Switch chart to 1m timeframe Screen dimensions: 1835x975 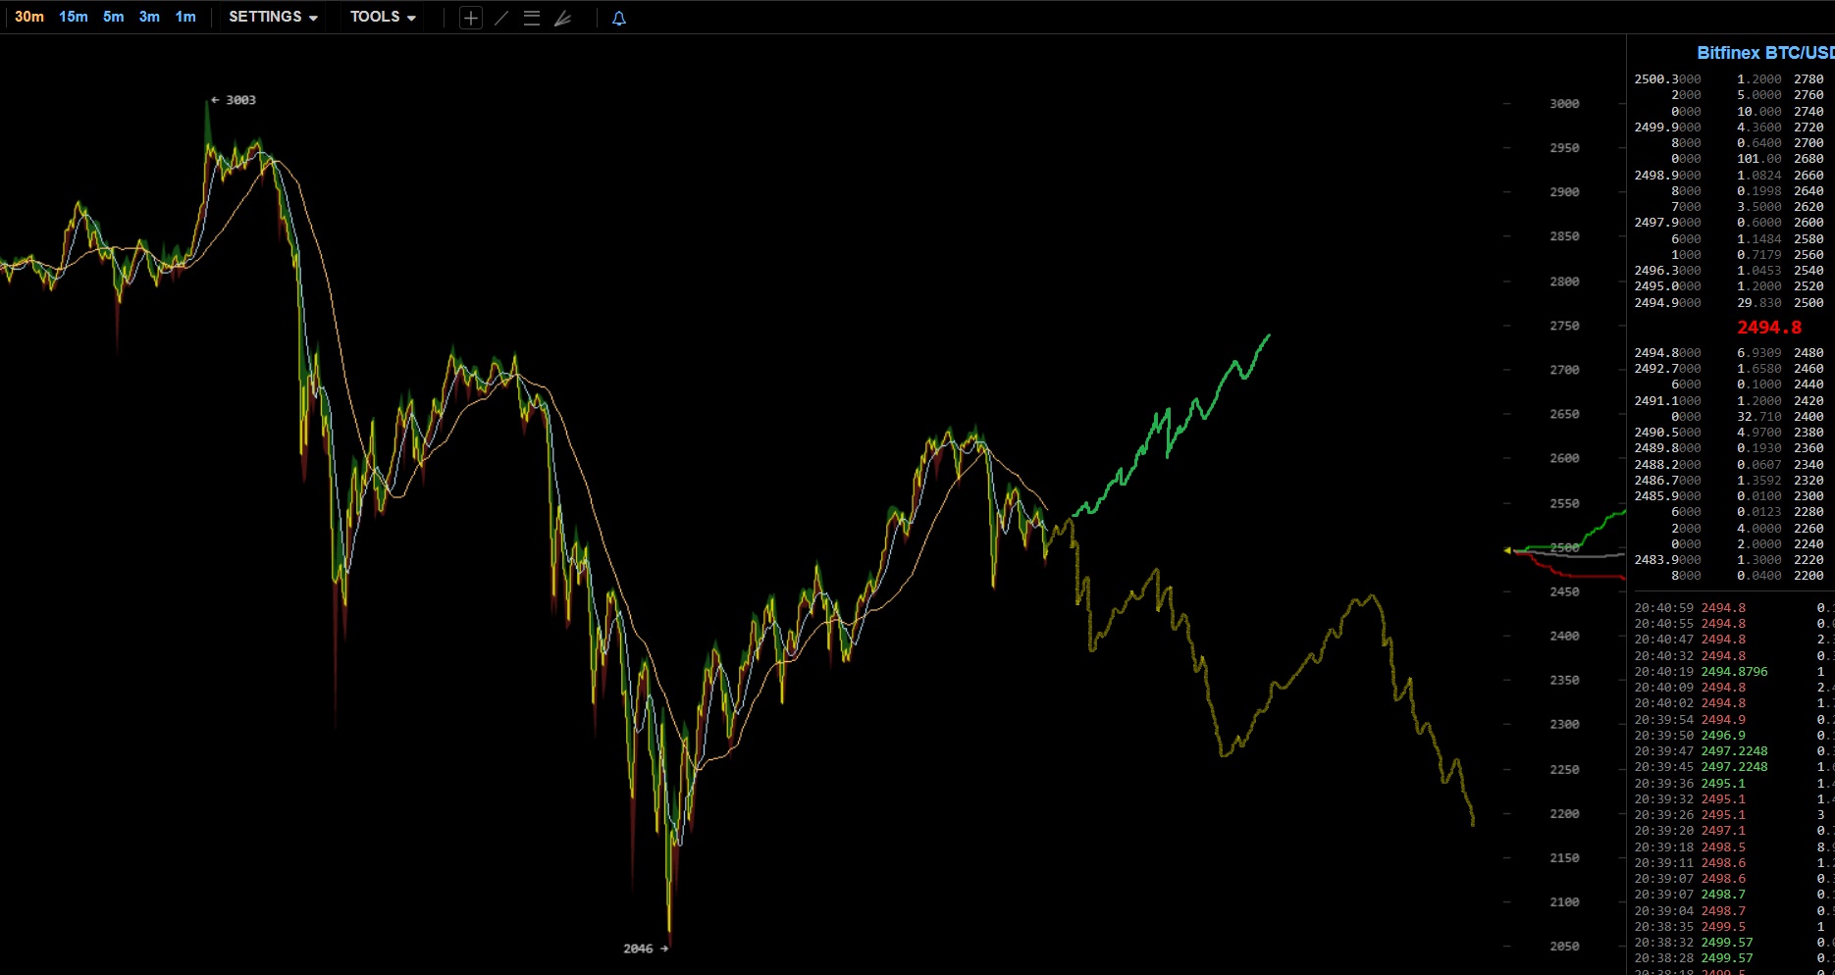click(185, 17)
